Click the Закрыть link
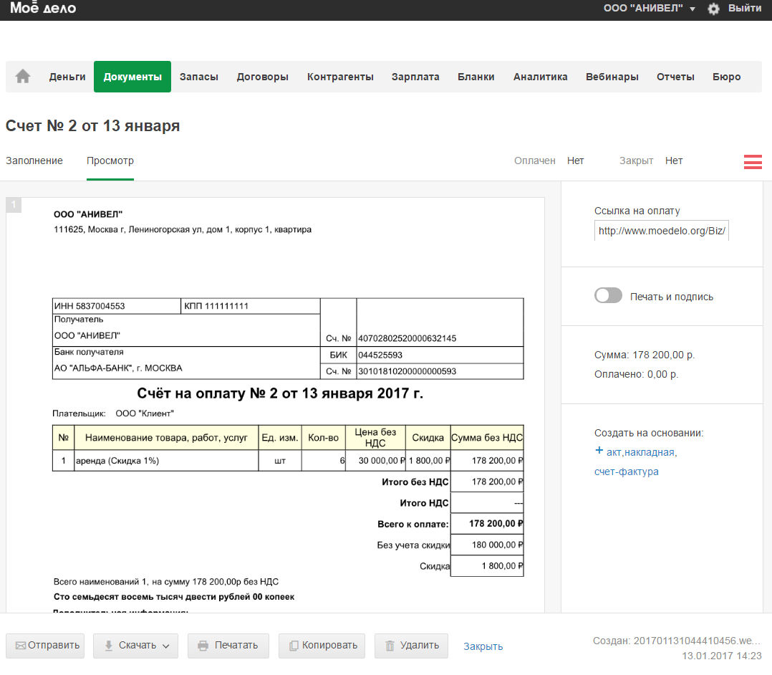 (483, 646)
